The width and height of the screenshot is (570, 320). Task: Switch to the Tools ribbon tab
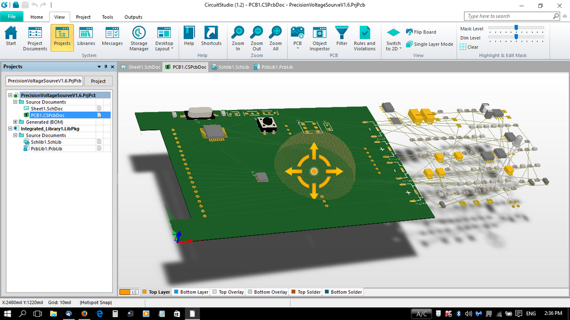click(x=107, y=17)
